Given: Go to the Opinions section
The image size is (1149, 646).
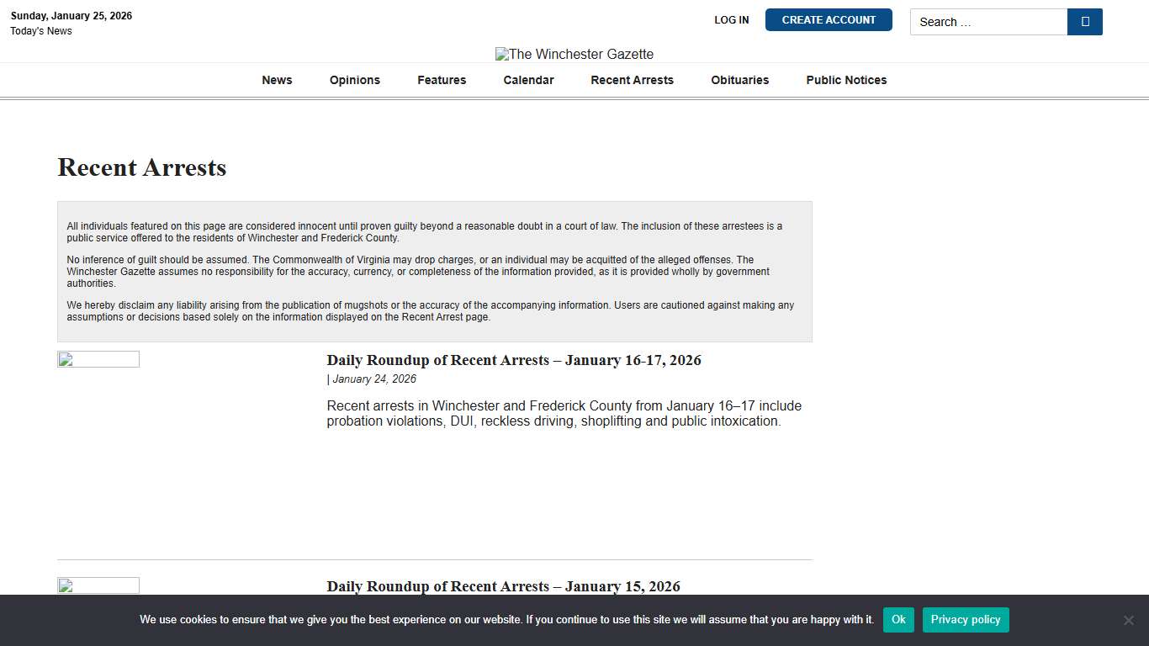Looking at the screenshot, I should coord(354,80).
